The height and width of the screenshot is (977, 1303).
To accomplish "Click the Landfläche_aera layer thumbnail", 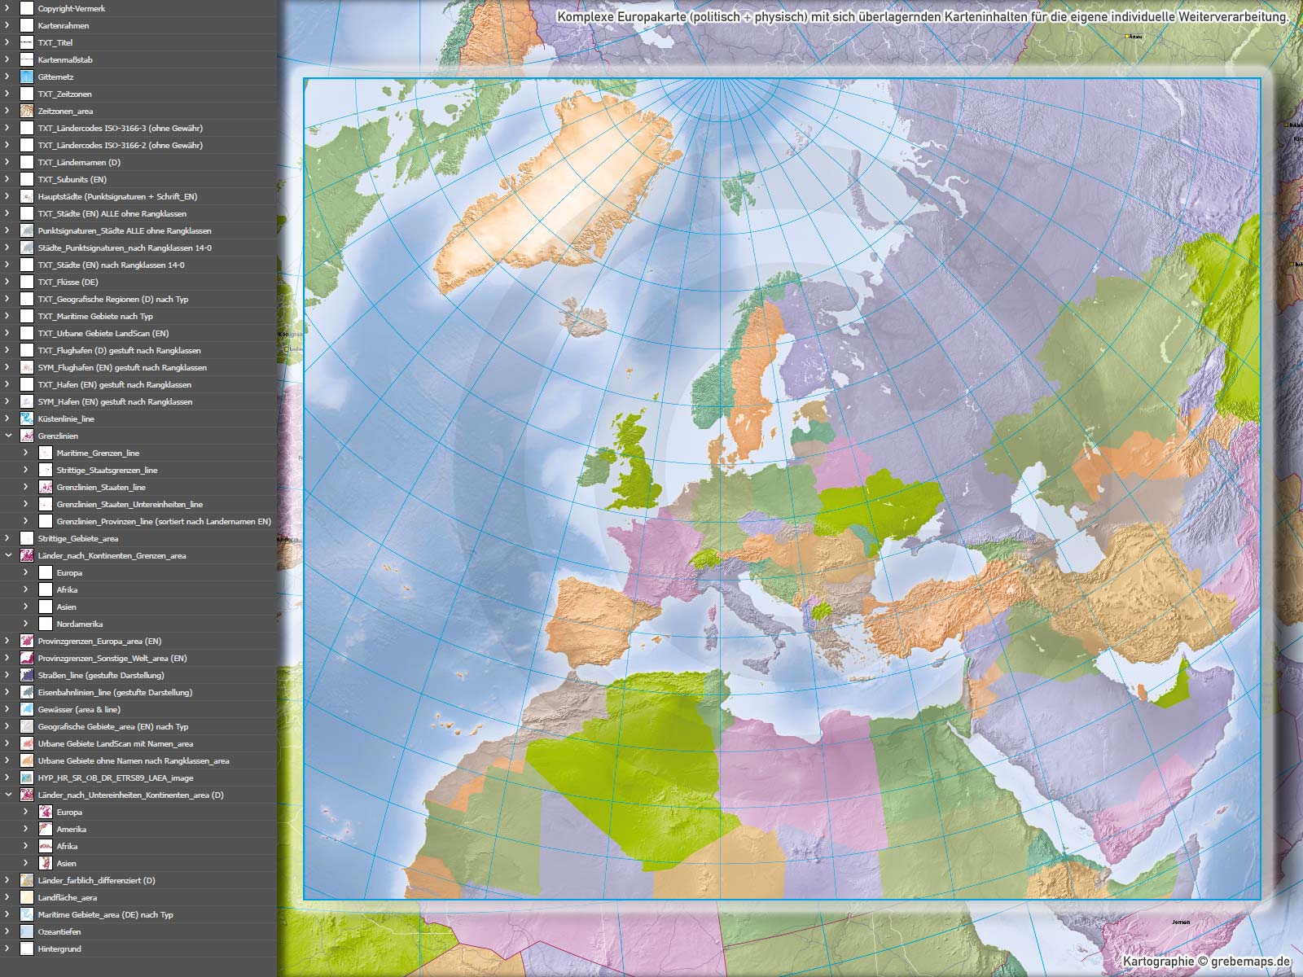I will point(27,897).
